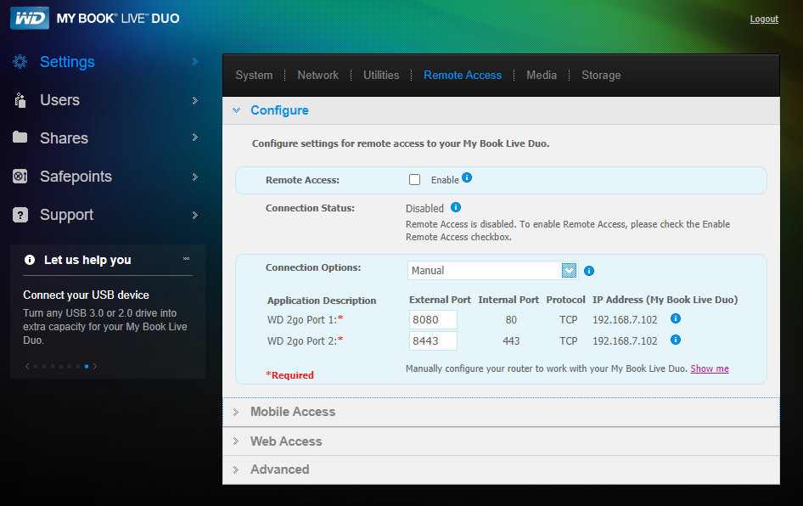Switch to the Network tab

(317, 76)
